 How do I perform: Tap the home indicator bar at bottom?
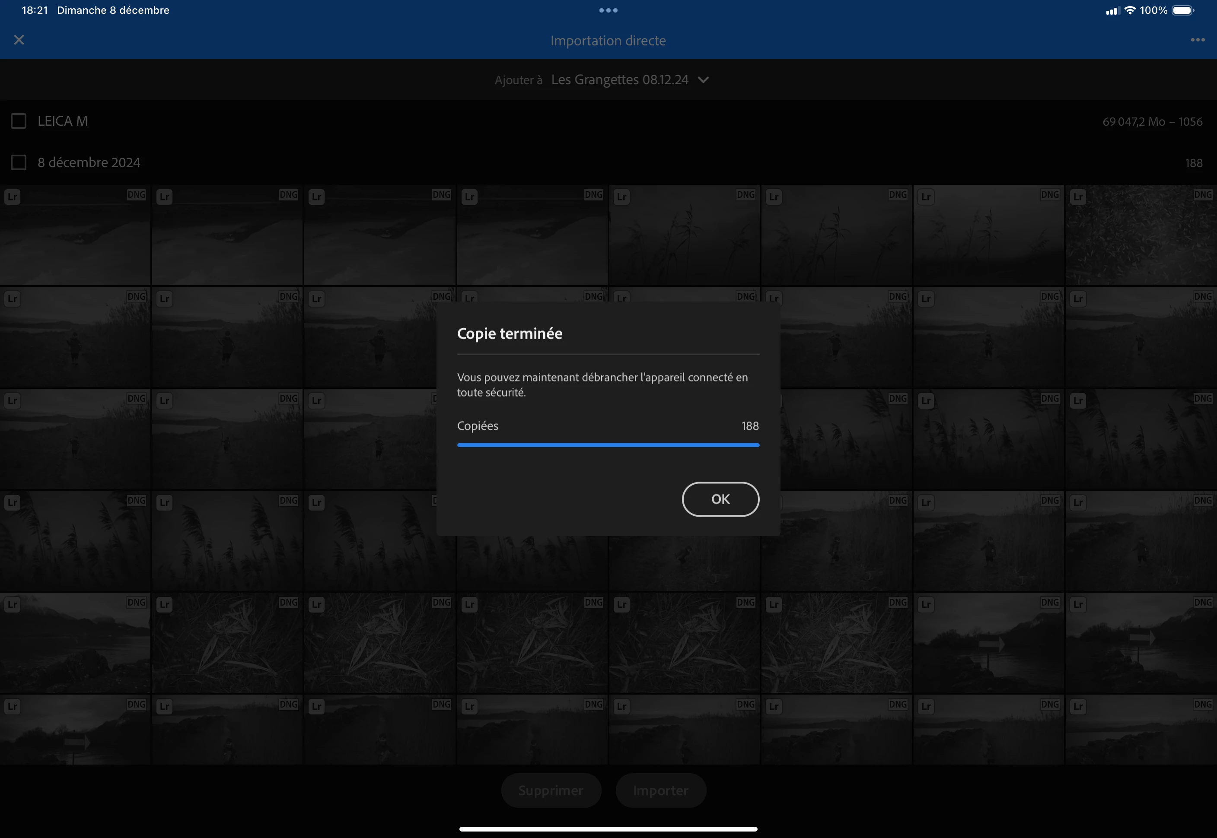pyautogui.click(x=608, y=829)
